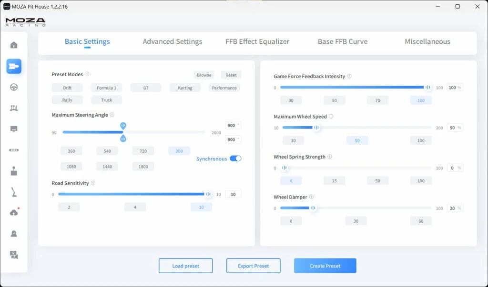Select the pedals icon in the sidebar
Viewport: 488px width, 287px height.
pos(14,108)
